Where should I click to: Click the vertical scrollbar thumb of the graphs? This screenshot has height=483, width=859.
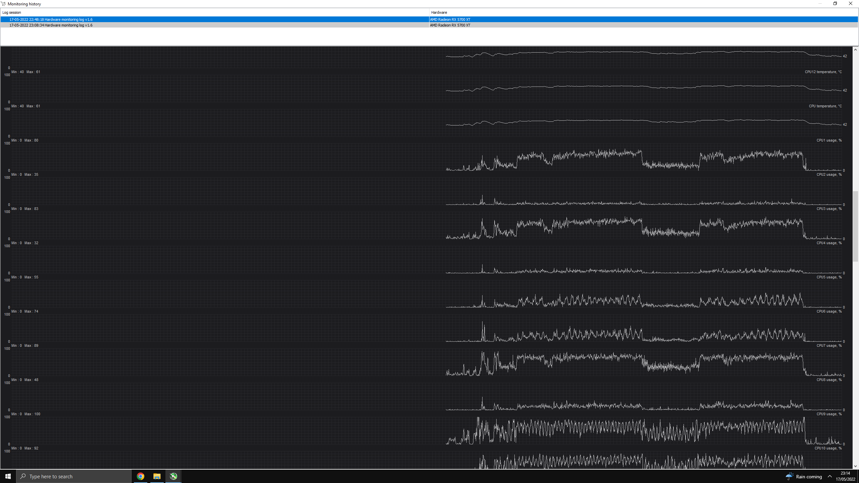coord(855,226)
